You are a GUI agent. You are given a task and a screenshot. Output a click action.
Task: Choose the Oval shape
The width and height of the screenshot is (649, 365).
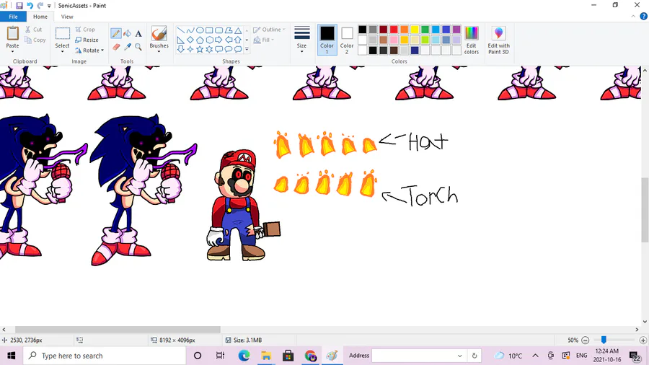(200, 30)
